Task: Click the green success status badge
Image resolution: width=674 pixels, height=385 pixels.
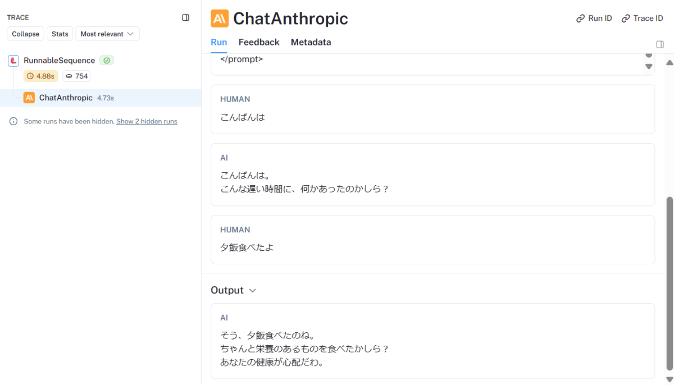Action: pyautogui.click(x=107, y=61)
